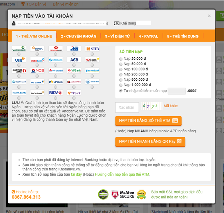Click the Sacombank logo
The height and width of the screenshot is (213, 224).
[x=92, y=71]
